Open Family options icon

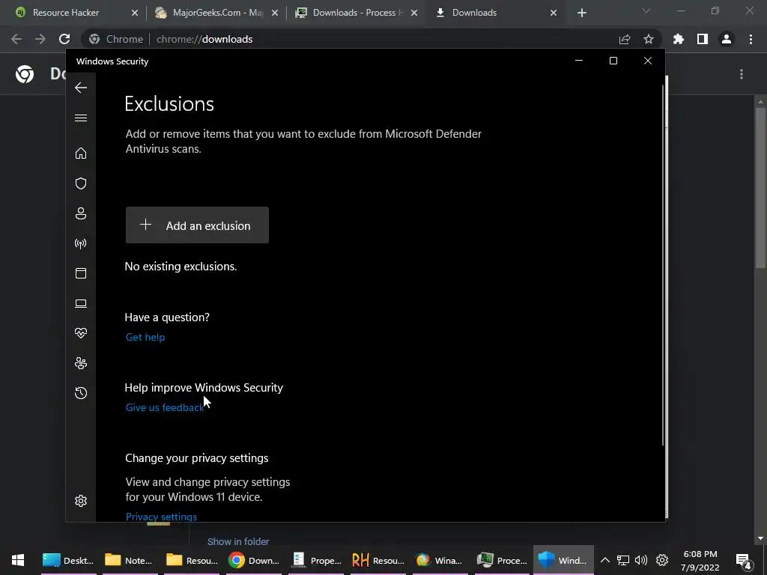pos(81,363)
